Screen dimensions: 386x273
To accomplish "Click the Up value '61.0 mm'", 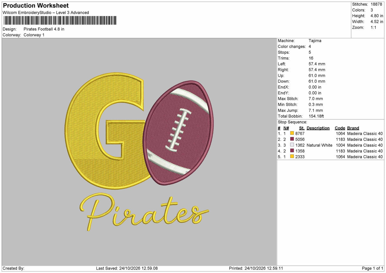I will pyautogui.click(x=317, y=75).
